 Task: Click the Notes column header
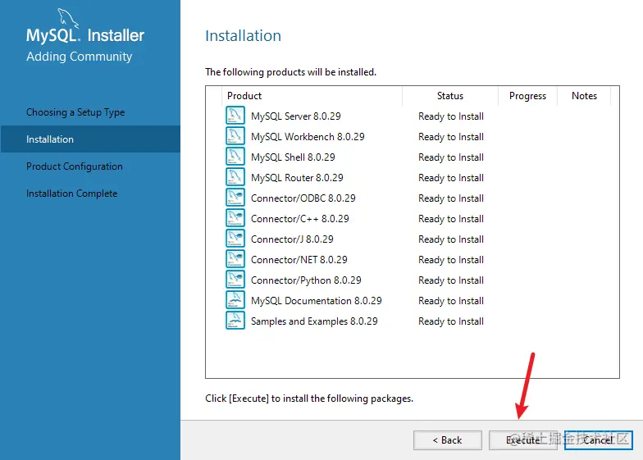point(584,96)
